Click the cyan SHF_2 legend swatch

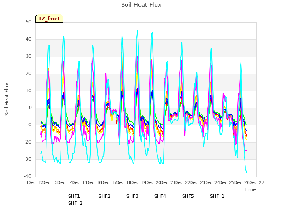[x=62, y=204]
